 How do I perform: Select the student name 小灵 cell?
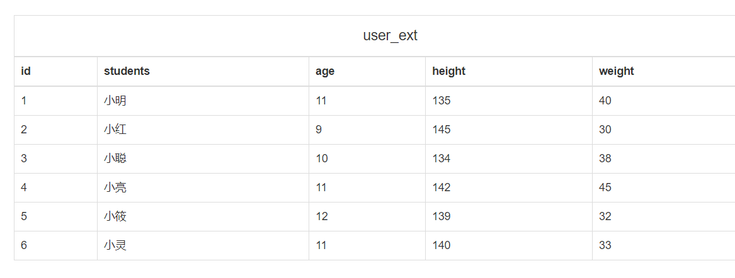click(115, 245)
